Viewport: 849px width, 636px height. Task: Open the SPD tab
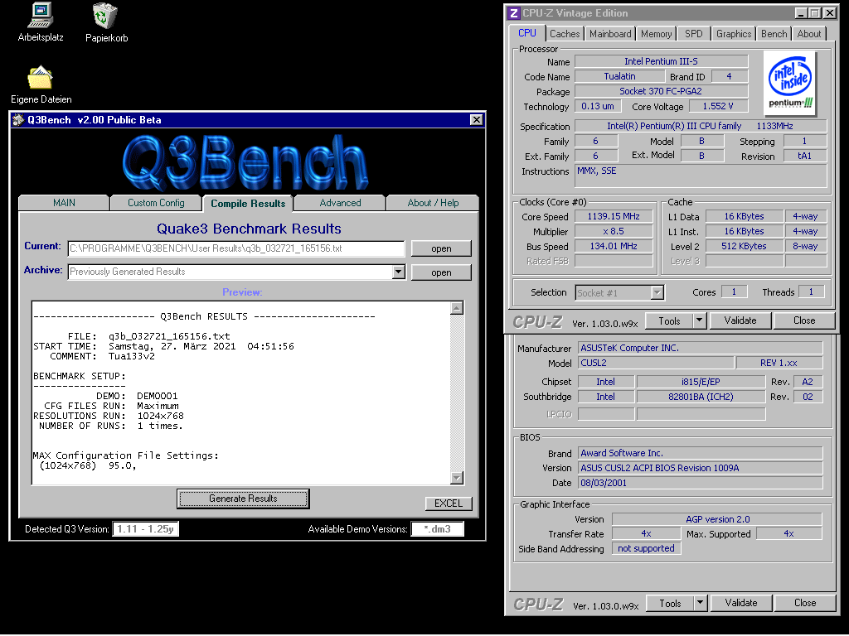(694, 33)
